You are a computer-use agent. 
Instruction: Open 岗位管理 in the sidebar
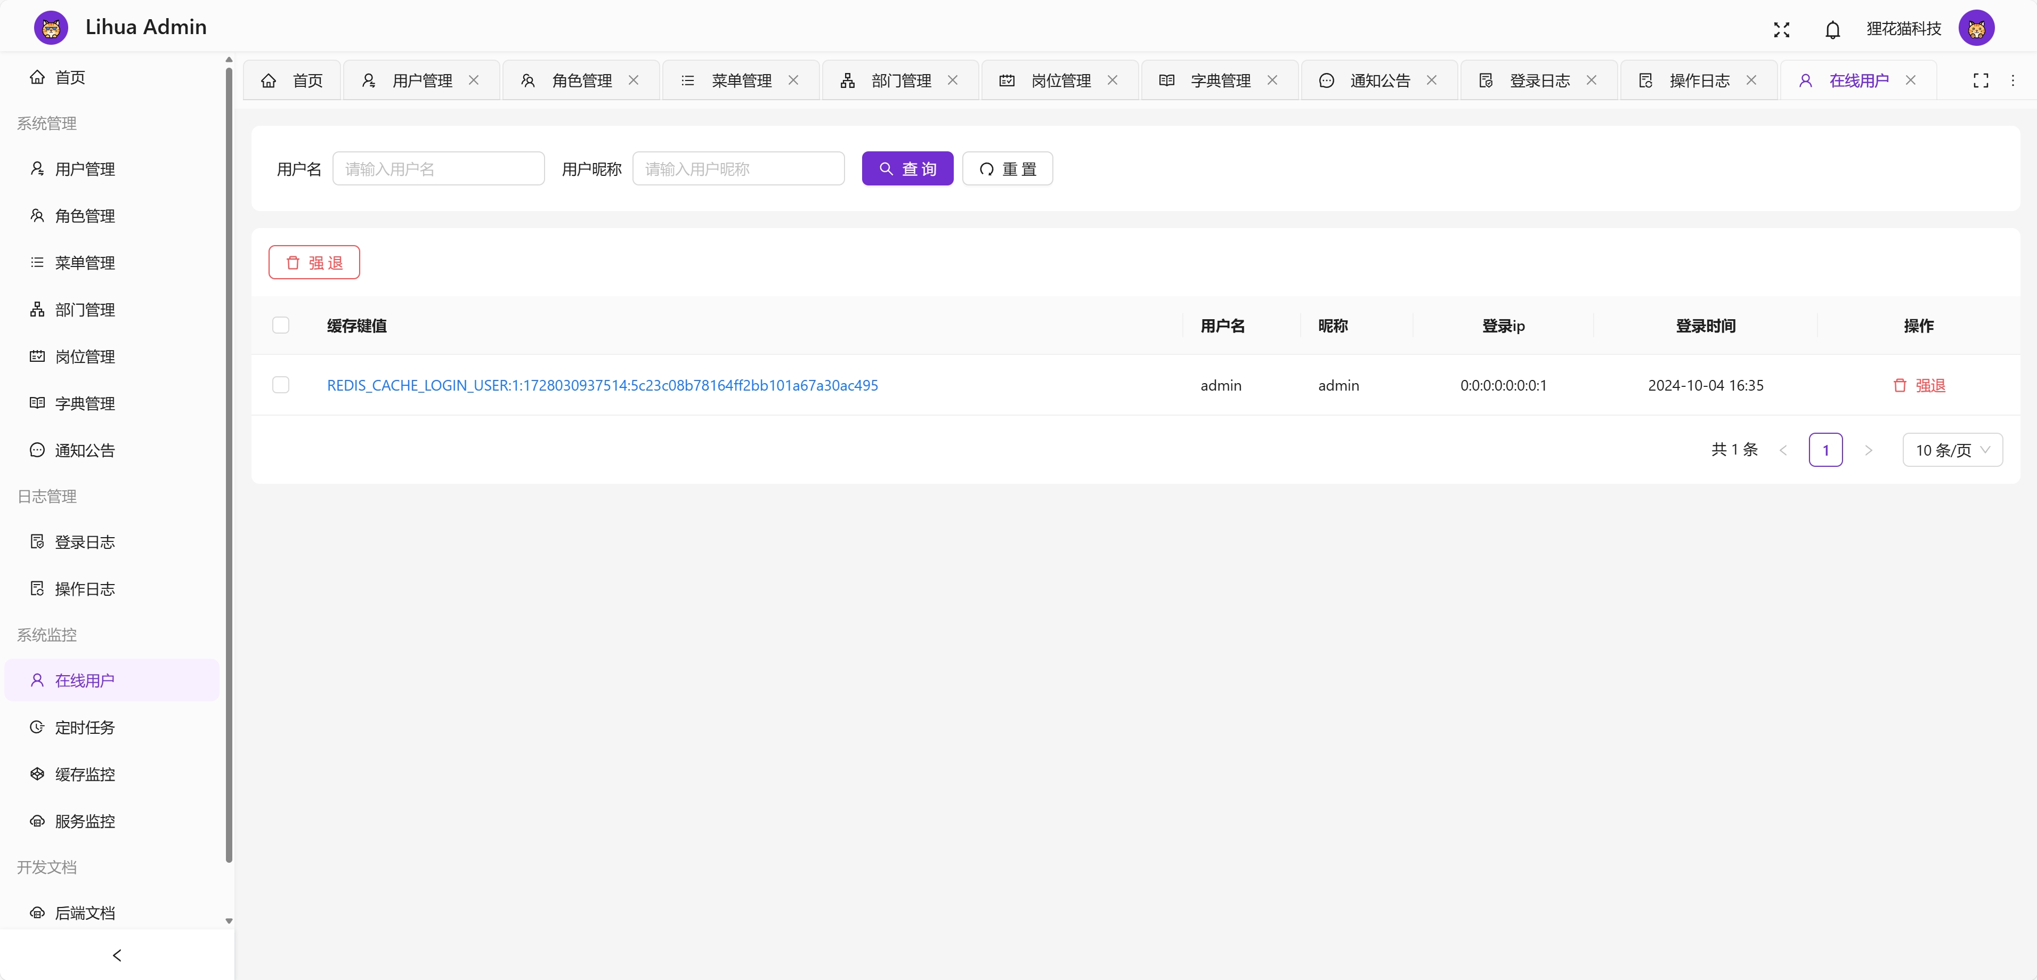pyautogui.click(x=111, y=356)
